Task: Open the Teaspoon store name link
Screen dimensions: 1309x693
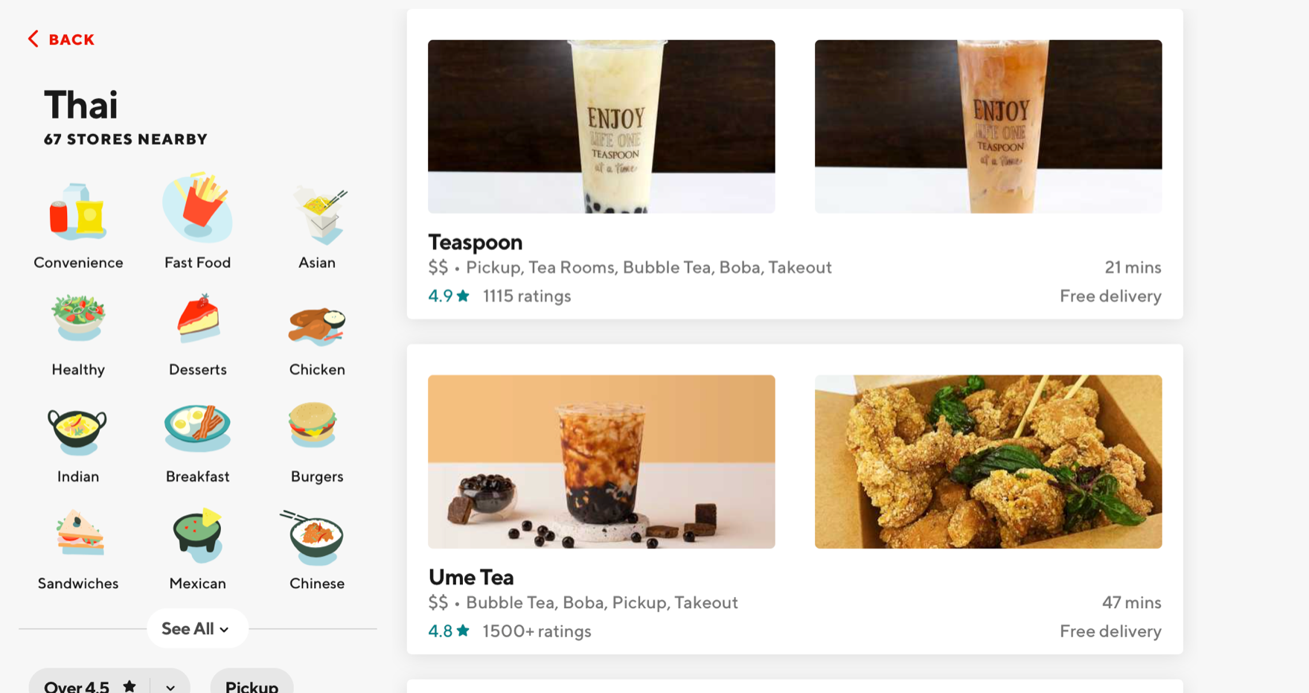Action: tap(476, 243)
